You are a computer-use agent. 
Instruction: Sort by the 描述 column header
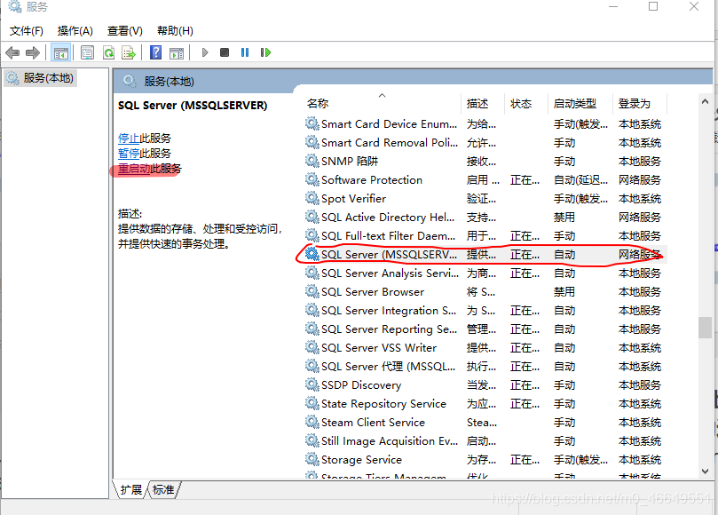pos(477,104)
